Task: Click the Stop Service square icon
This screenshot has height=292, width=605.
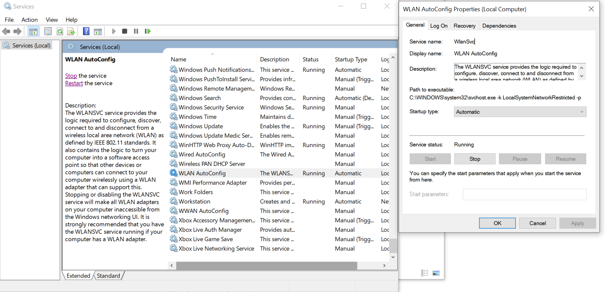Action: tap(125, 31)
